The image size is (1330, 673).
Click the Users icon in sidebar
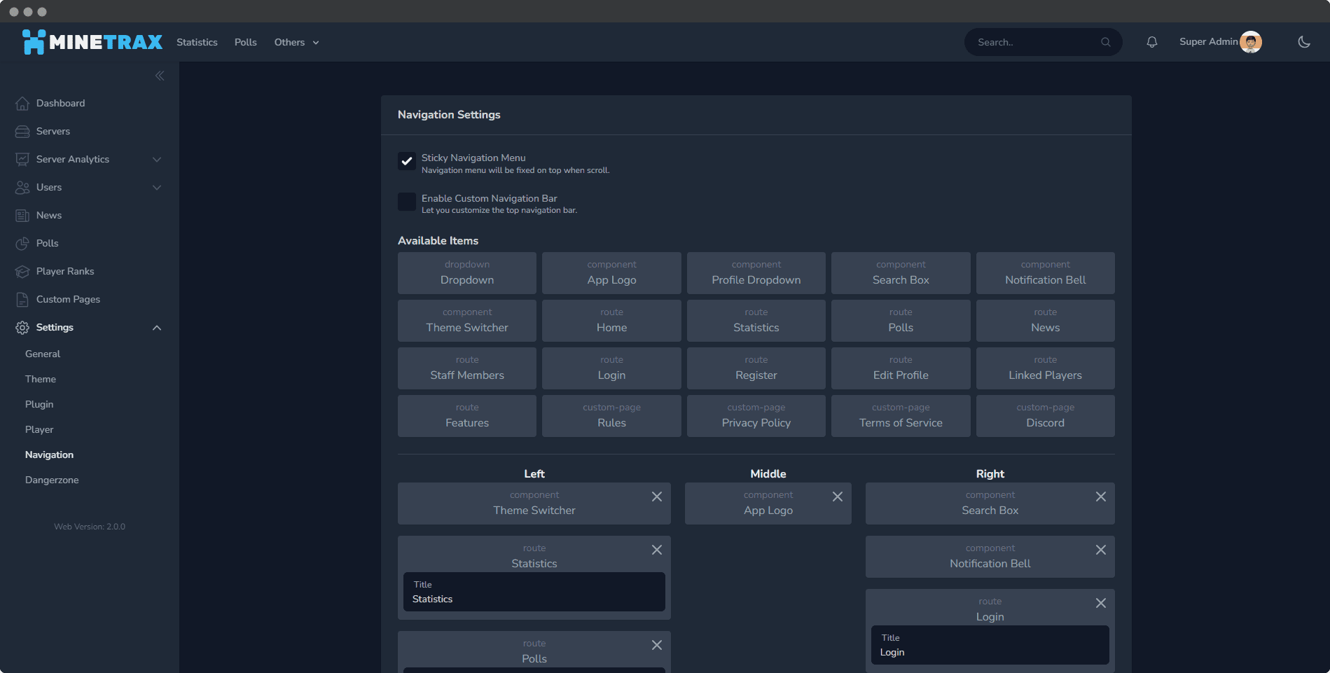pos(22,187)
